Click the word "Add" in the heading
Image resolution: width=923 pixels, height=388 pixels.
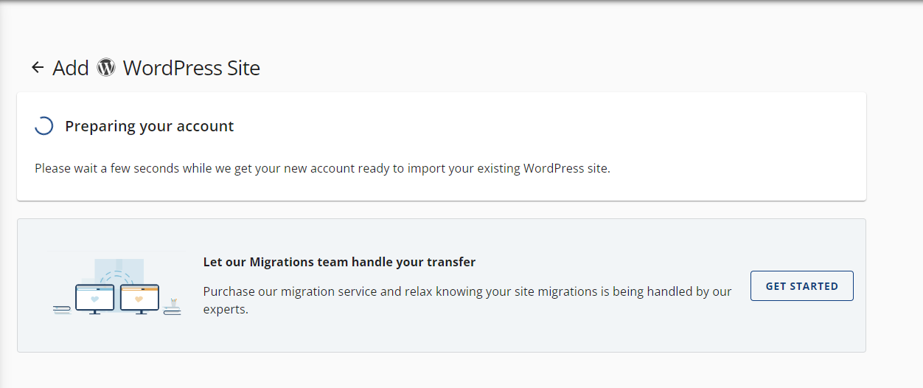click(x=71, y=68)
